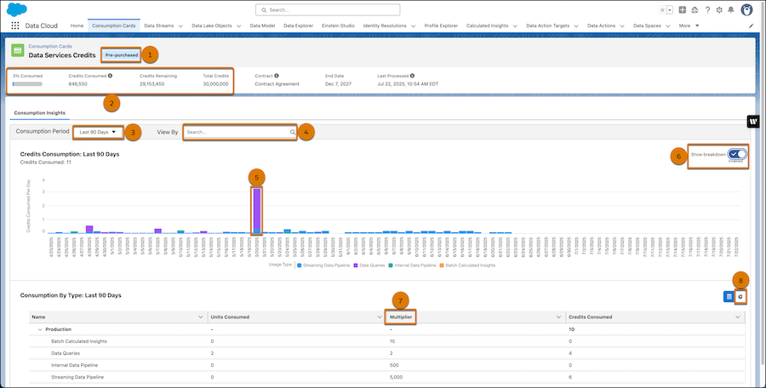
Task: Click in the global Search box
Action: pyautogui.click(x=328, y=9)
